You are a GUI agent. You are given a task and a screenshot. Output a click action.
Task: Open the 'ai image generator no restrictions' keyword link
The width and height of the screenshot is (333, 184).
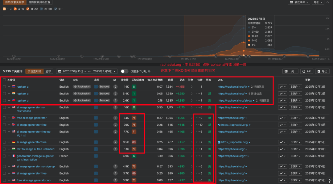pos(31,109)
